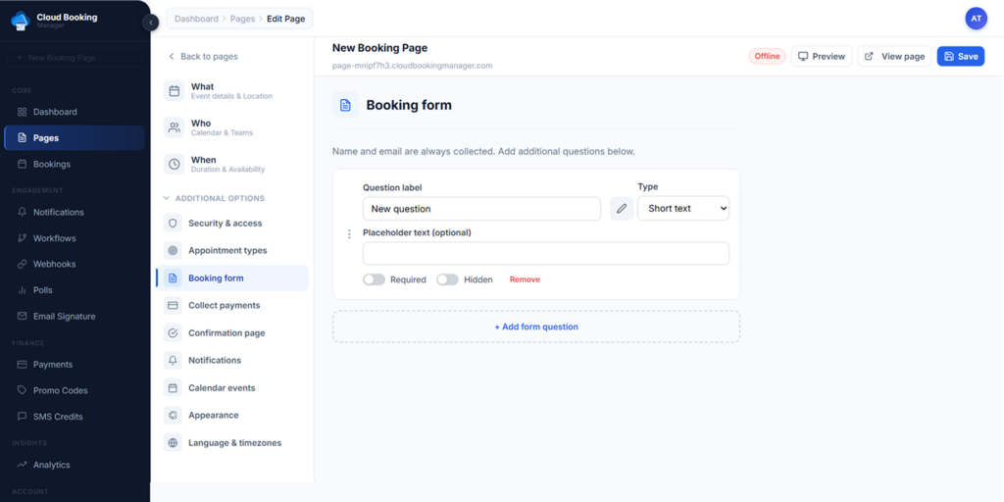
Task: Click the Language & timezones globe icon
Action: pyautogui.click(x=173, y=443)
